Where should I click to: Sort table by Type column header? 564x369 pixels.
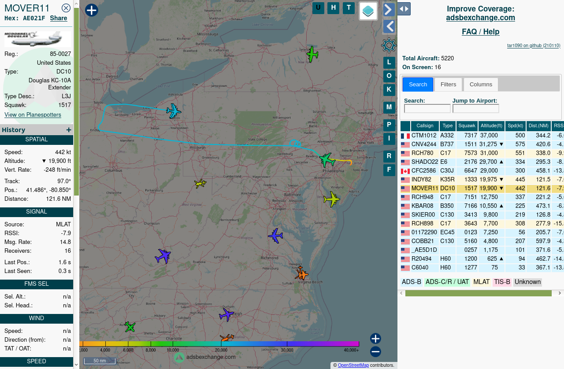(448, 126)
